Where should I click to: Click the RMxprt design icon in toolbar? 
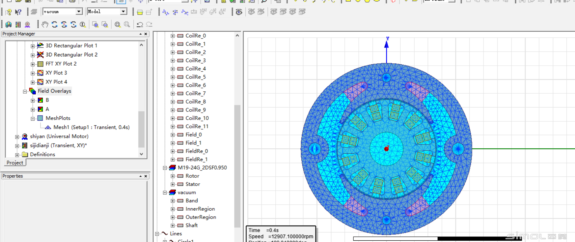(28, 24)
